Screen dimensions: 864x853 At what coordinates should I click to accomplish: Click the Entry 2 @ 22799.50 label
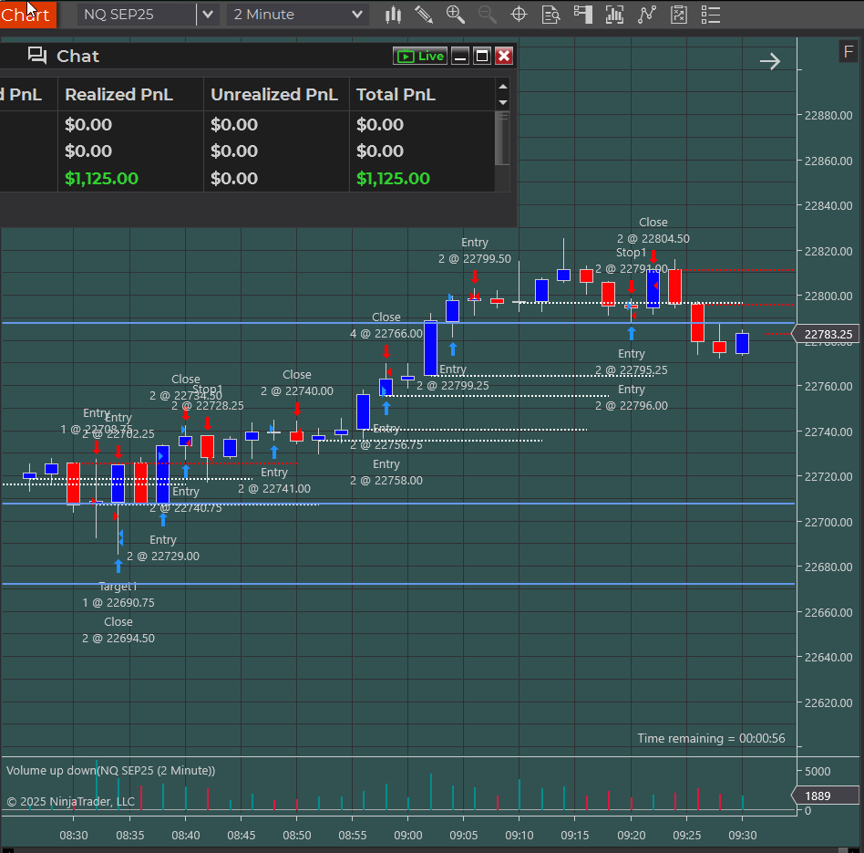coord(475,251)
